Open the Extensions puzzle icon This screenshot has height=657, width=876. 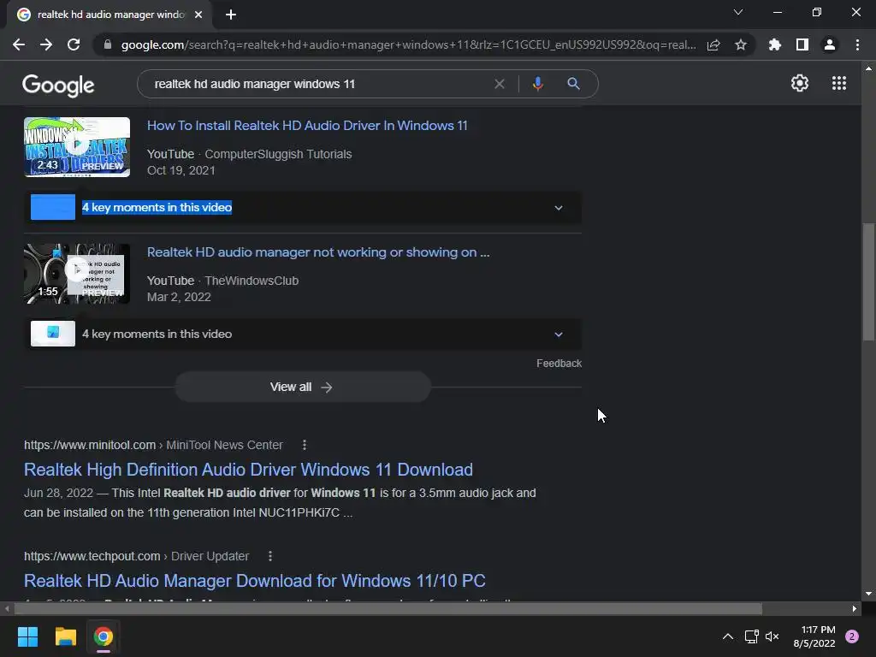(x=775, y=44)
